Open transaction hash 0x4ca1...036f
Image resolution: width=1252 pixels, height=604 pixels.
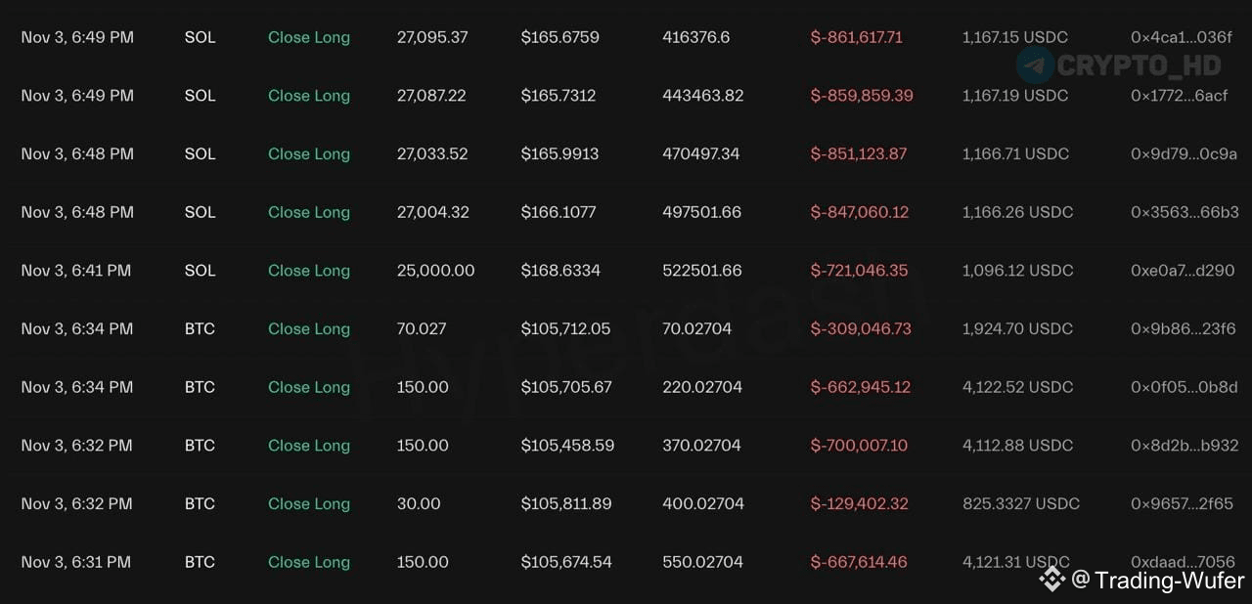[x=1182, y=37]
